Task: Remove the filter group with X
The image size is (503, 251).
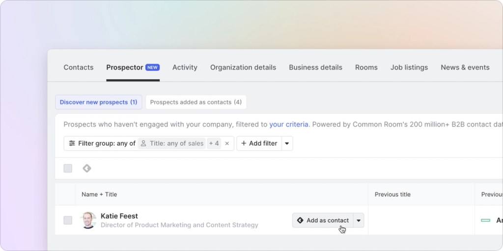Action: pyautogui.click(x=227, y=144)
